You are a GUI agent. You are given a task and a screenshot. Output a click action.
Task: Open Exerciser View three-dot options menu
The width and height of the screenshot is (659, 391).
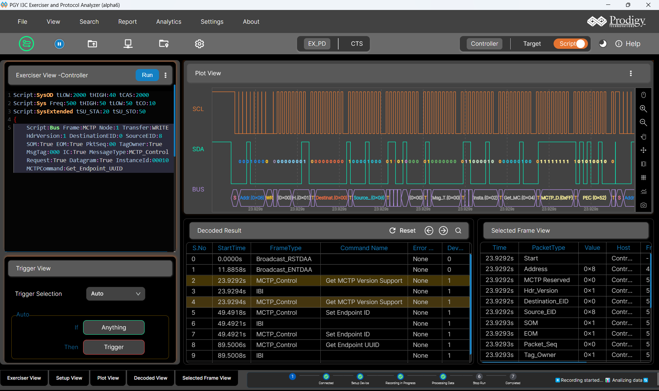tap(166, 75)
